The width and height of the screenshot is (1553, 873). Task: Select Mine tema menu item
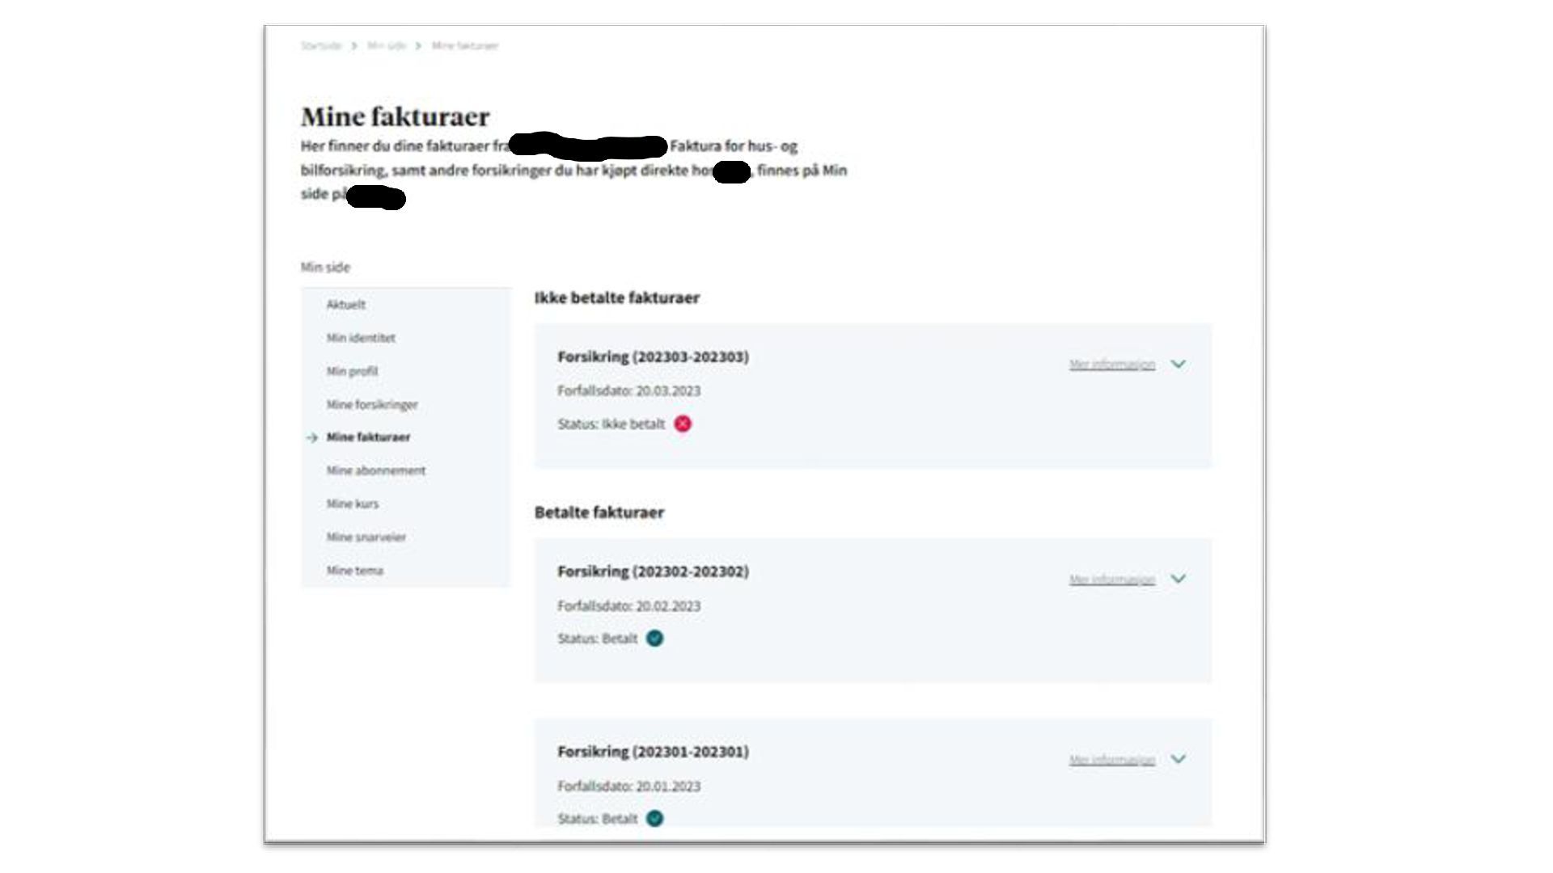tap(354, 570)
